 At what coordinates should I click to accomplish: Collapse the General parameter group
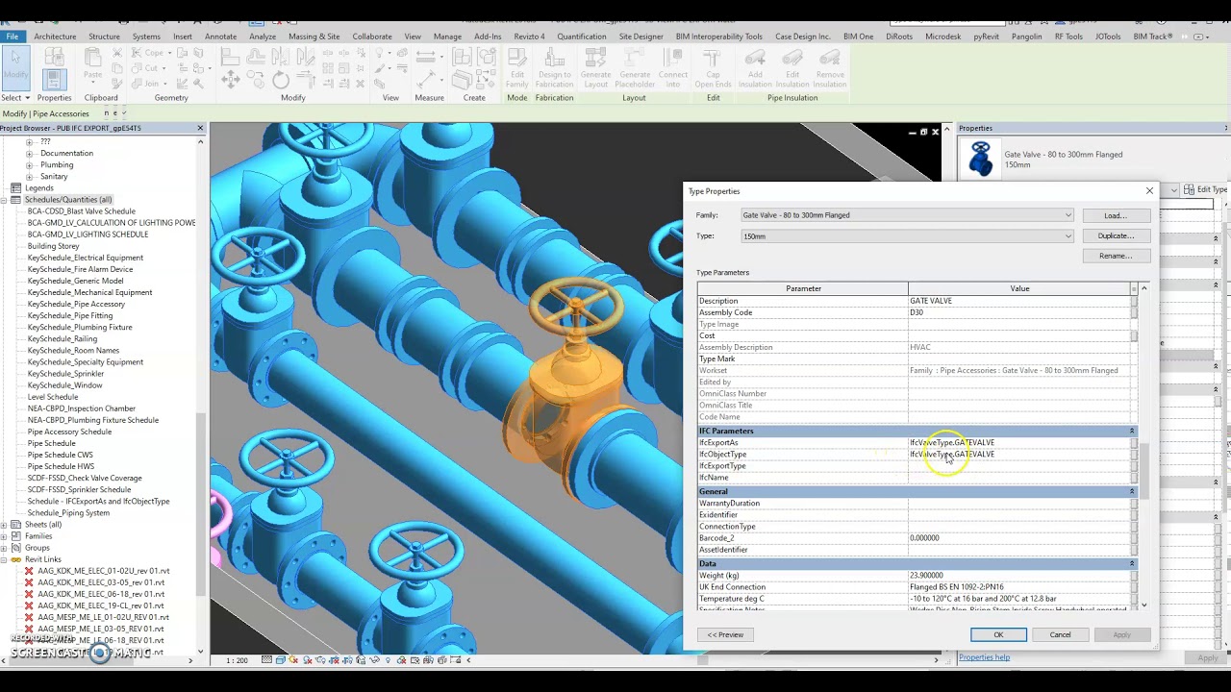point(1132,492)
